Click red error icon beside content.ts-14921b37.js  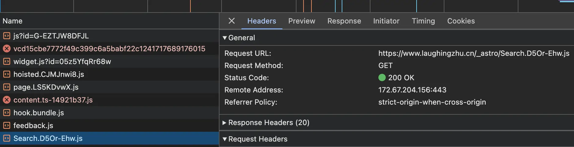coord(6,100)
